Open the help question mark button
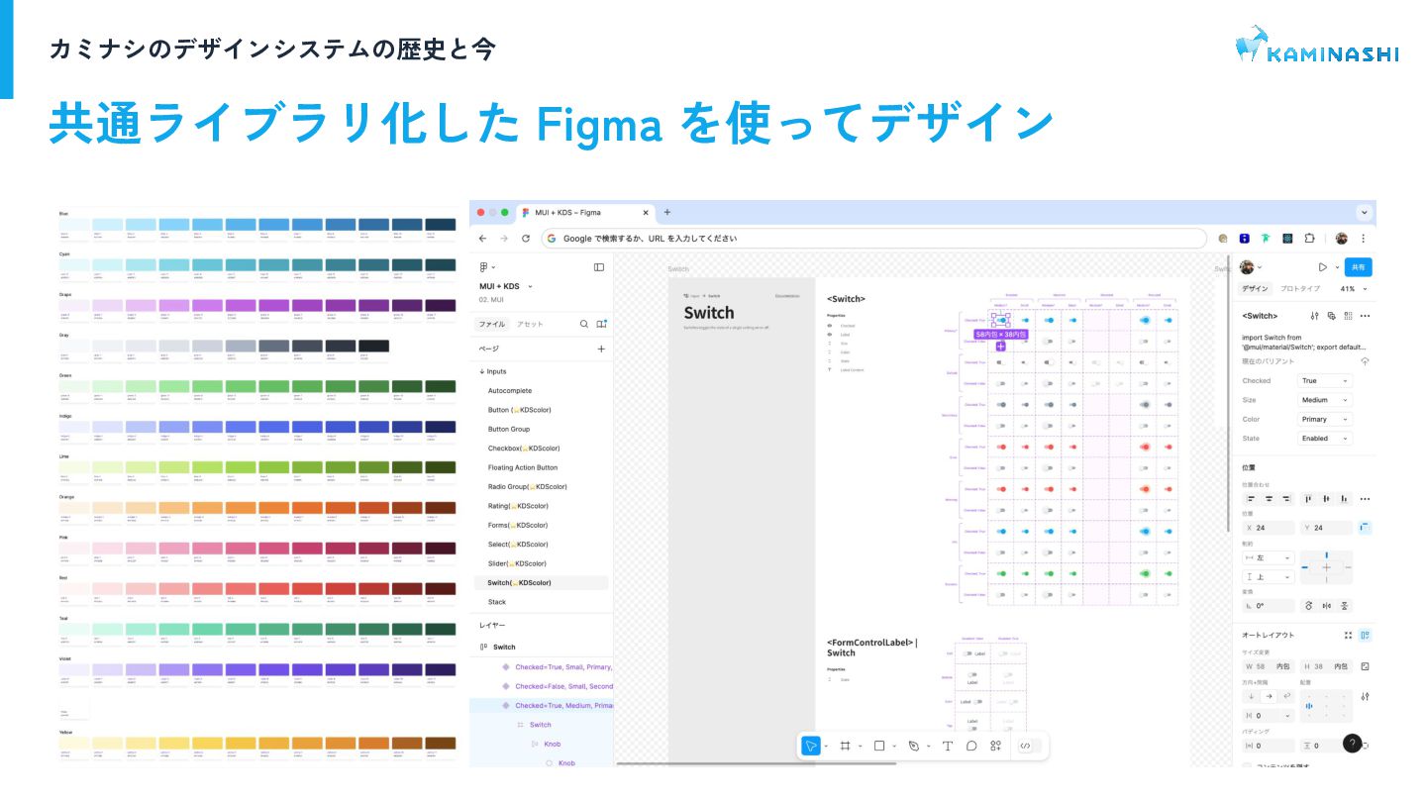The width and height of the screenshot is (1426, 802). point(1353,743)
